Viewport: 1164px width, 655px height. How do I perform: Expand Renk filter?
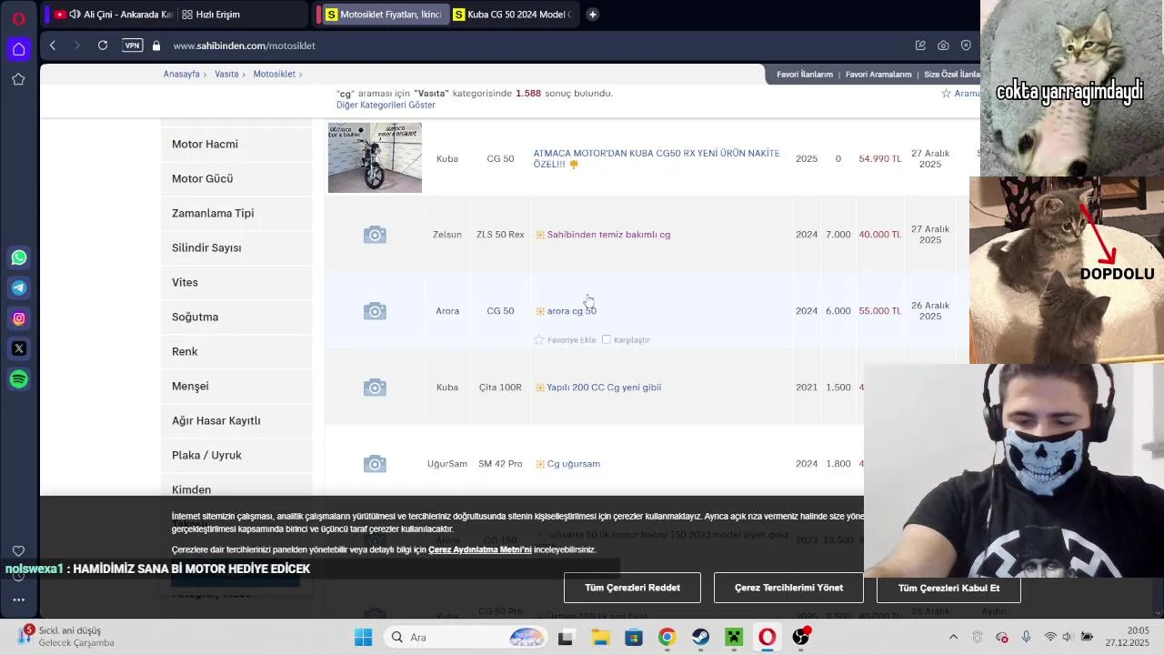point(236,351)
